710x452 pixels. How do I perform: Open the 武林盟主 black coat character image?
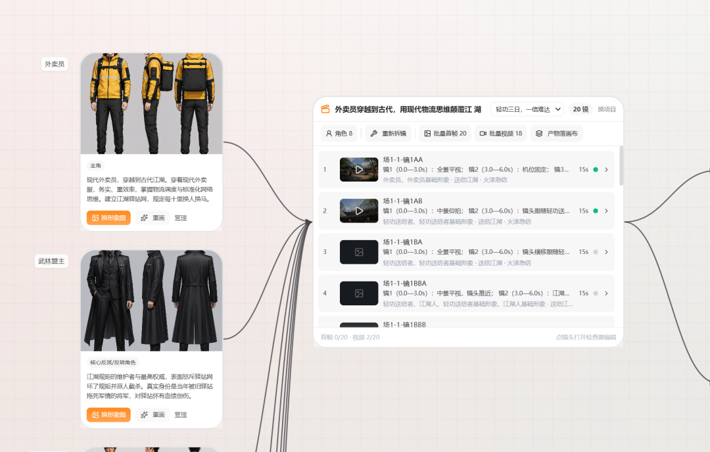tap(151, 301)
